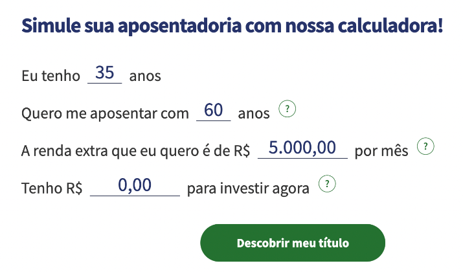Viewport: 463px width, 272px height.
Task: Click the current age field showing 35
Action: (105, 73)
